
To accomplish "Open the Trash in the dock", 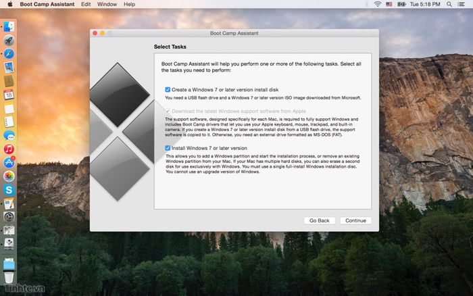I will click(9, 277).
